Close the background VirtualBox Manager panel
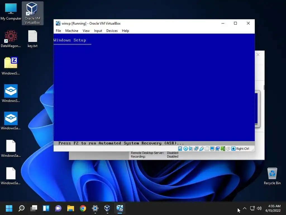Viewport: 286px width, 215px height. tap(258, 55)
